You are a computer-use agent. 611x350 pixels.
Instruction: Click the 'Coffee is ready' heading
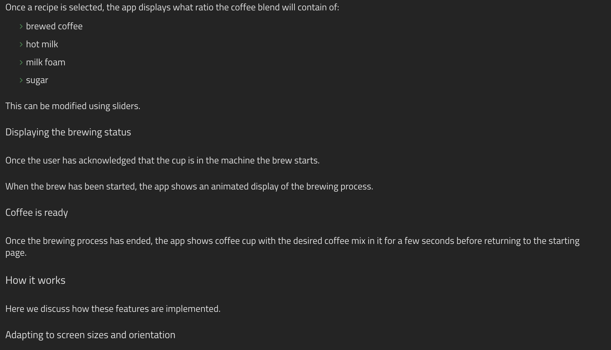[x=37, y=213]
